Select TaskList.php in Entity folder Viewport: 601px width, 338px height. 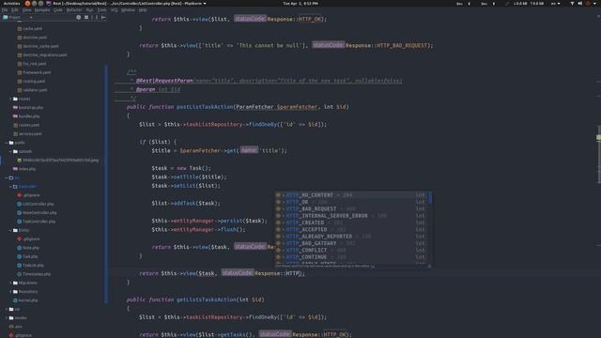(x=30, y=265)
